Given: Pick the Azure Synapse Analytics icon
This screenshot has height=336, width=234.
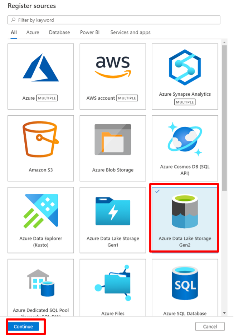Looking at the screenshot, I should [185, 67].
